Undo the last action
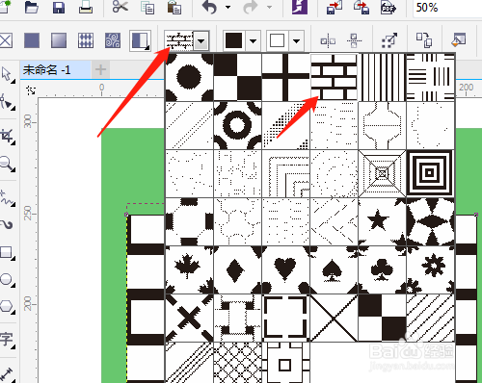This screenshot has width=482, height=383. tap(209, 7)
